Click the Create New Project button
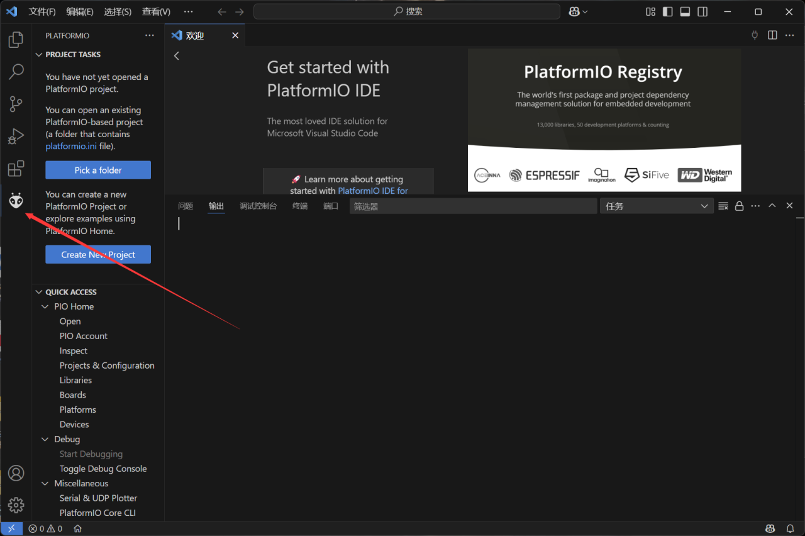This screenshot has width=805, height=536. pos(98,254)
